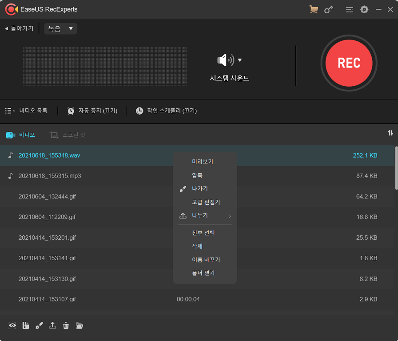Expand the 나누기 context menu submenu

(x=205, y=215)
